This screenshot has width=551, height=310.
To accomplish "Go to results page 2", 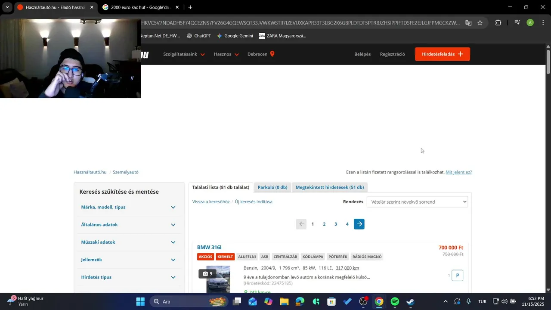I will click(x=324, y=224).
